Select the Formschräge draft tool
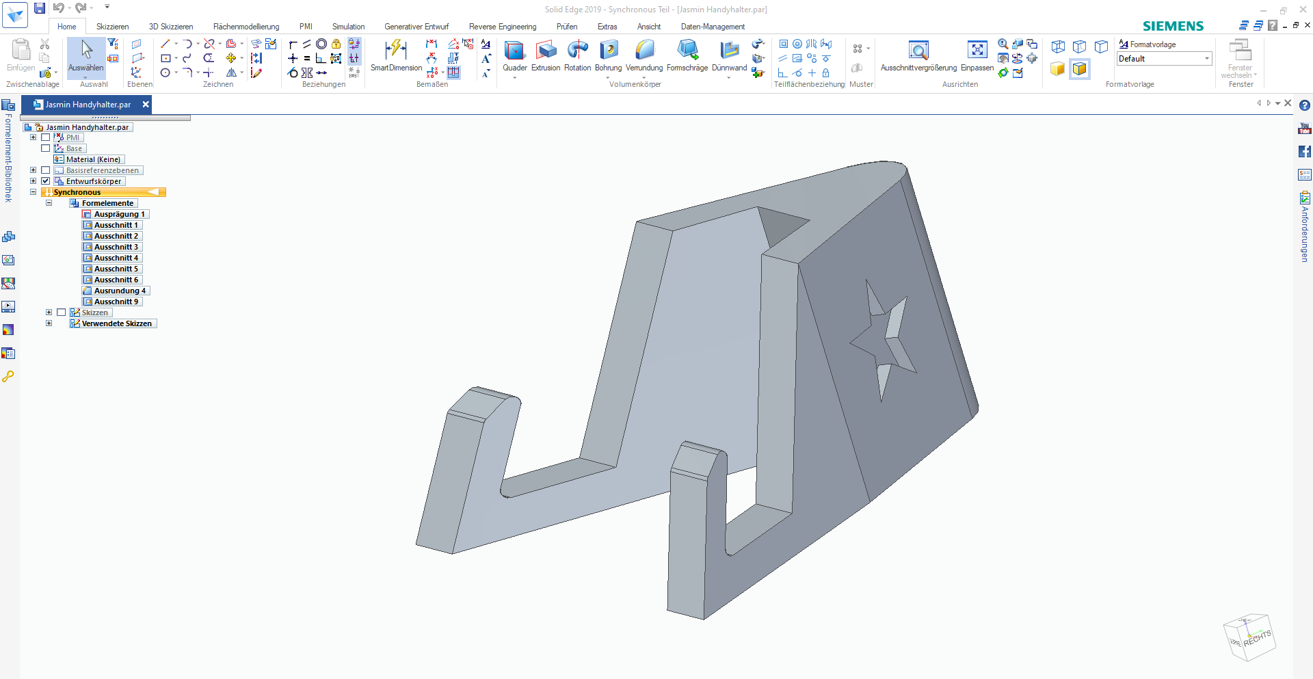Viewport: 1313px width, 679px height. click(687, 55)
